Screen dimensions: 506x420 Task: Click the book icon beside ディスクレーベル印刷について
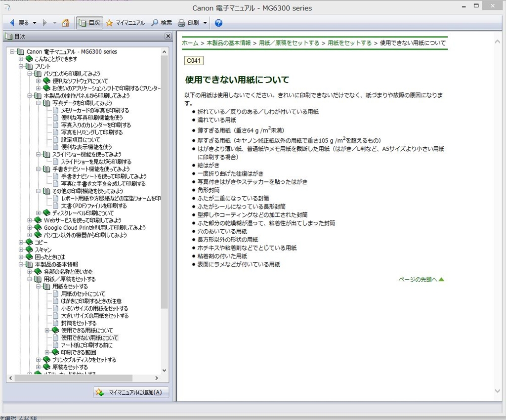pyautogui.click(x=46, y=212)
